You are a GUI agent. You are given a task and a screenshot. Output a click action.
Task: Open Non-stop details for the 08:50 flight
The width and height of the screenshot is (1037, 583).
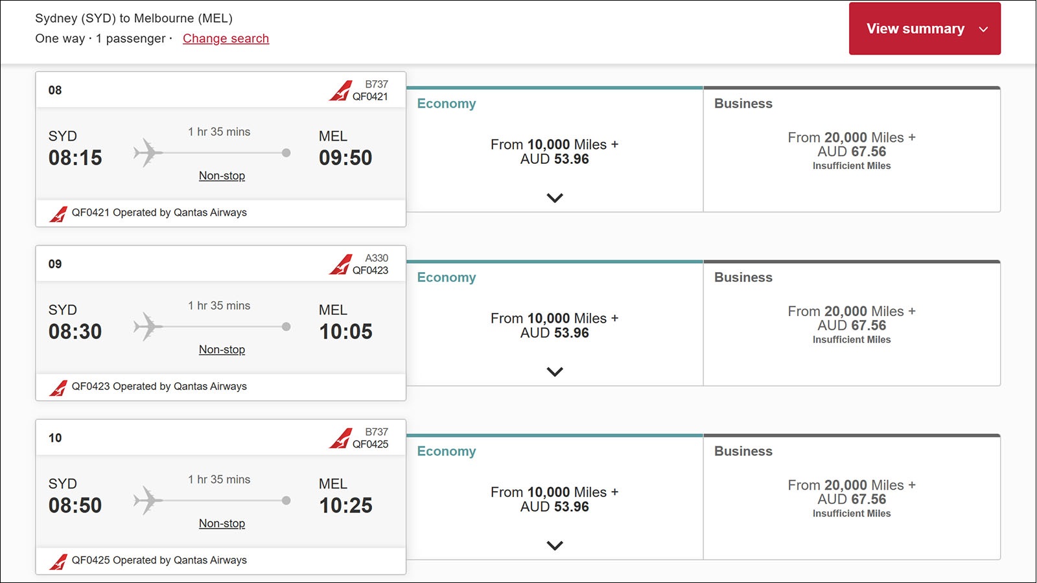(x=222, y=523)
